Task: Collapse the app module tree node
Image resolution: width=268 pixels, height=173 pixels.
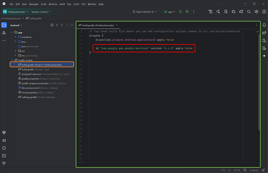Action: point(12,32)
